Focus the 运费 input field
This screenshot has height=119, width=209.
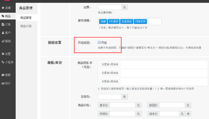point(110,7)
